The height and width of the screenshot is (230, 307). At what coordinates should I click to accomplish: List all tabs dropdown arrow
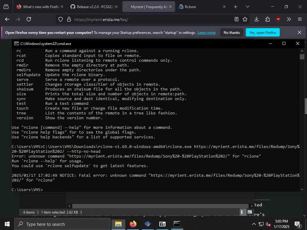click(x=247, y=7)
